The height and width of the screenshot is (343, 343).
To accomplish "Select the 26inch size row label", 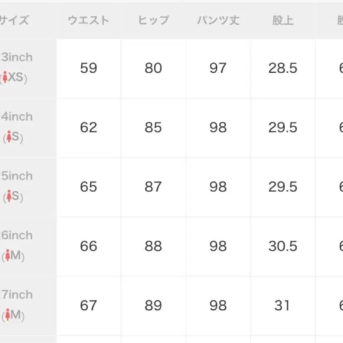I will (x=17, y=235).
